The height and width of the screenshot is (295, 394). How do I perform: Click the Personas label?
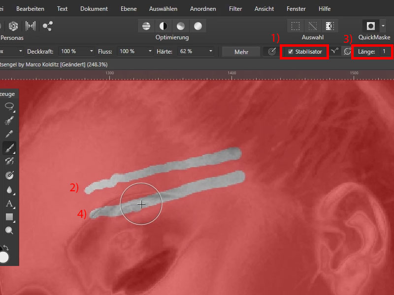pos(12,38)
